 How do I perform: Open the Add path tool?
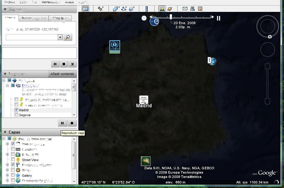click(x=124, y=8)
